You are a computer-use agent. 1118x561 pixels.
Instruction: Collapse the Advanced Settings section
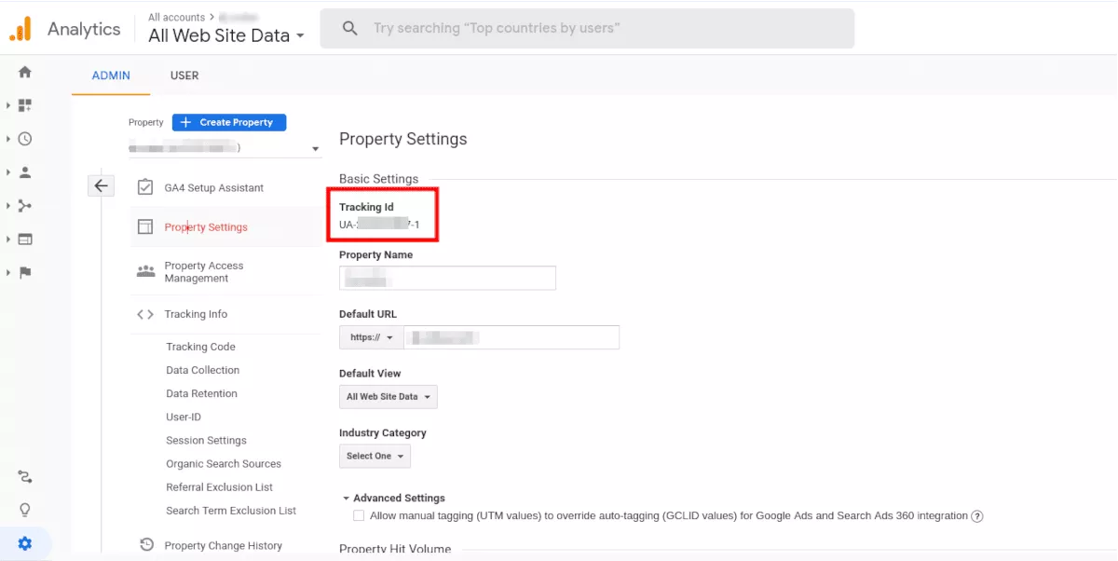tap(393, 498)
